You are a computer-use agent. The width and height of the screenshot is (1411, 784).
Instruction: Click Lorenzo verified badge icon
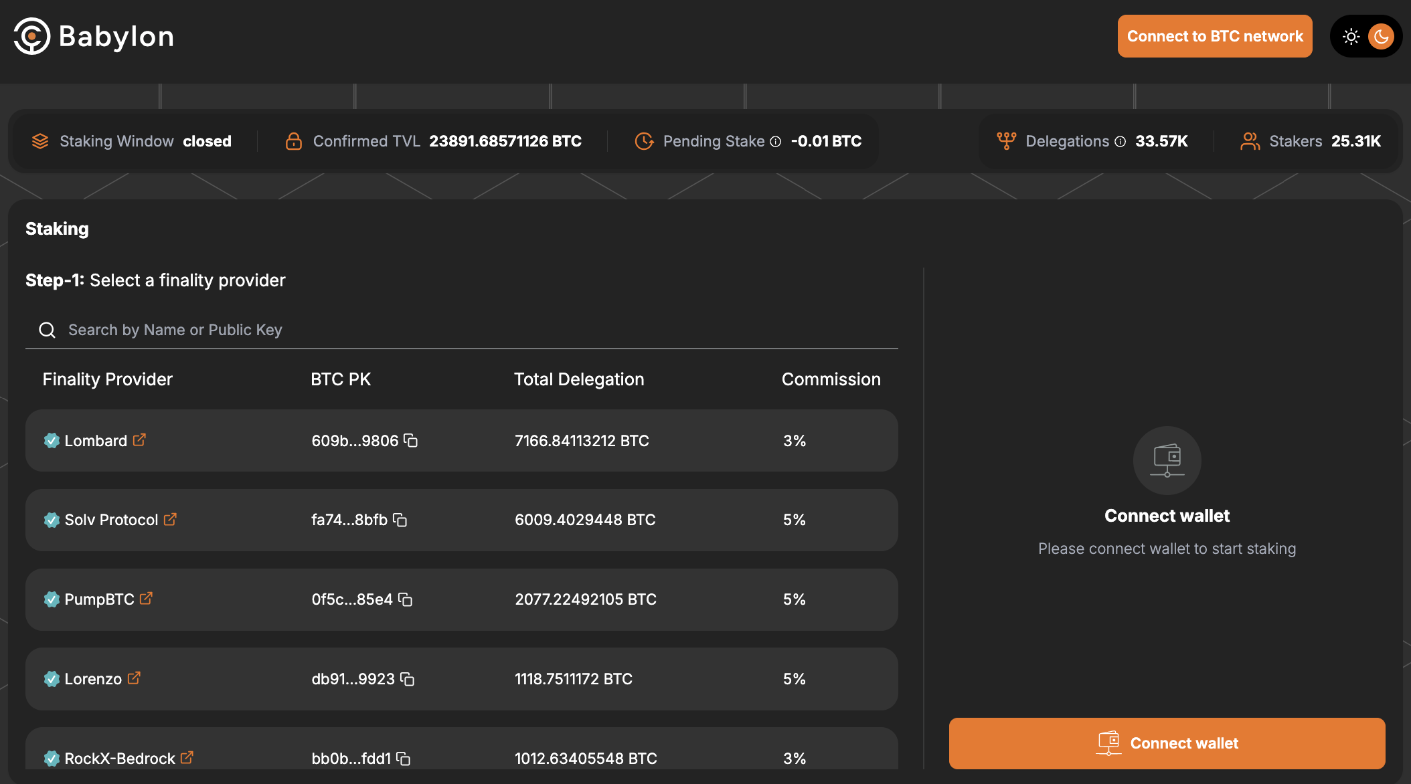point(52,679)
